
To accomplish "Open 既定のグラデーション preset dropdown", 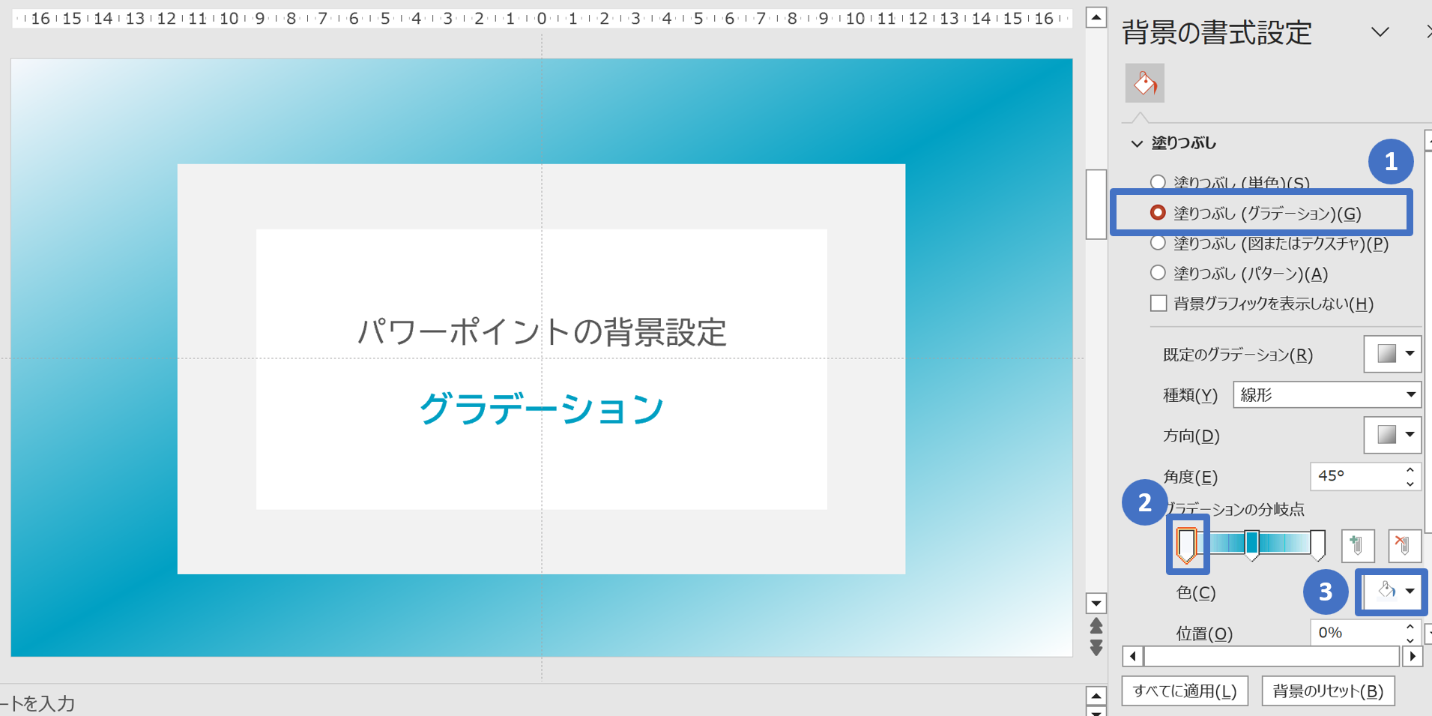I will 1392,354.
